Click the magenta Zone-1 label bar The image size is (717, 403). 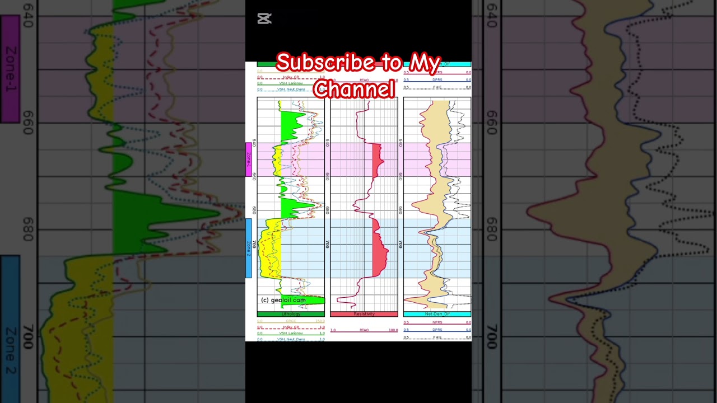click(x=249, y=160)
